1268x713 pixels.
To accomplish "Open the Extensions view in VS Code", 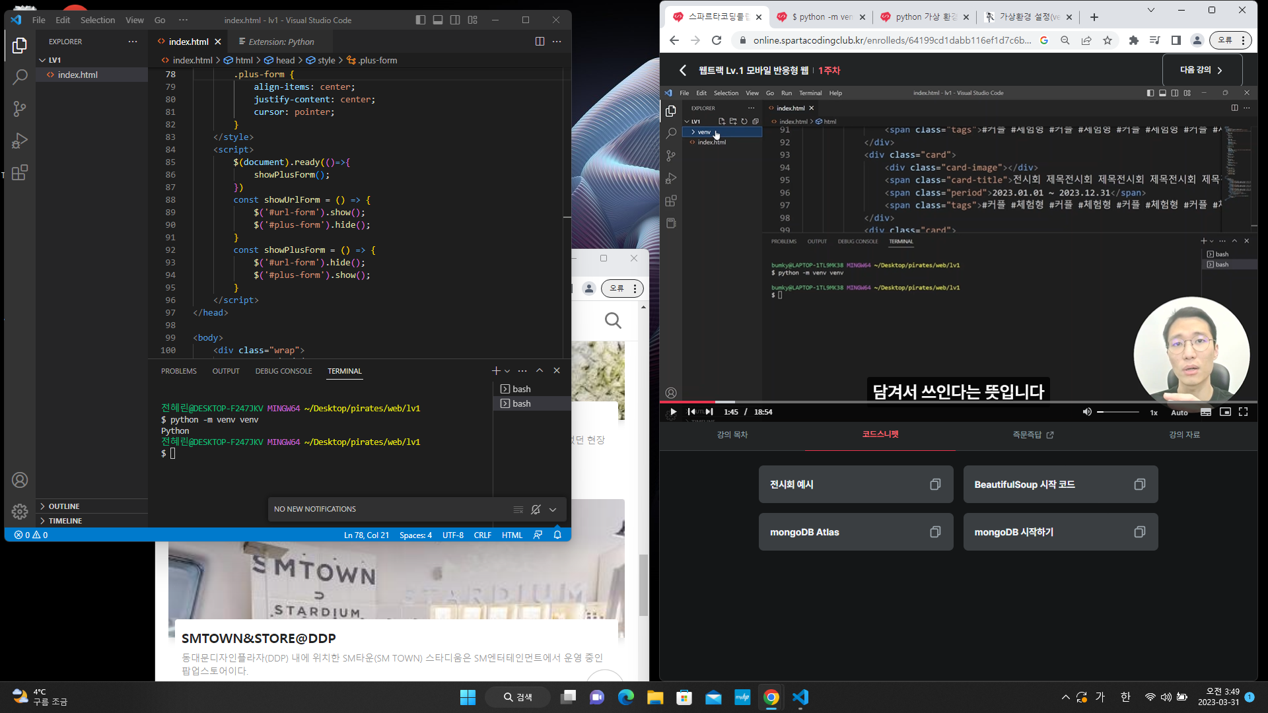I will click(x=20, y=172).
